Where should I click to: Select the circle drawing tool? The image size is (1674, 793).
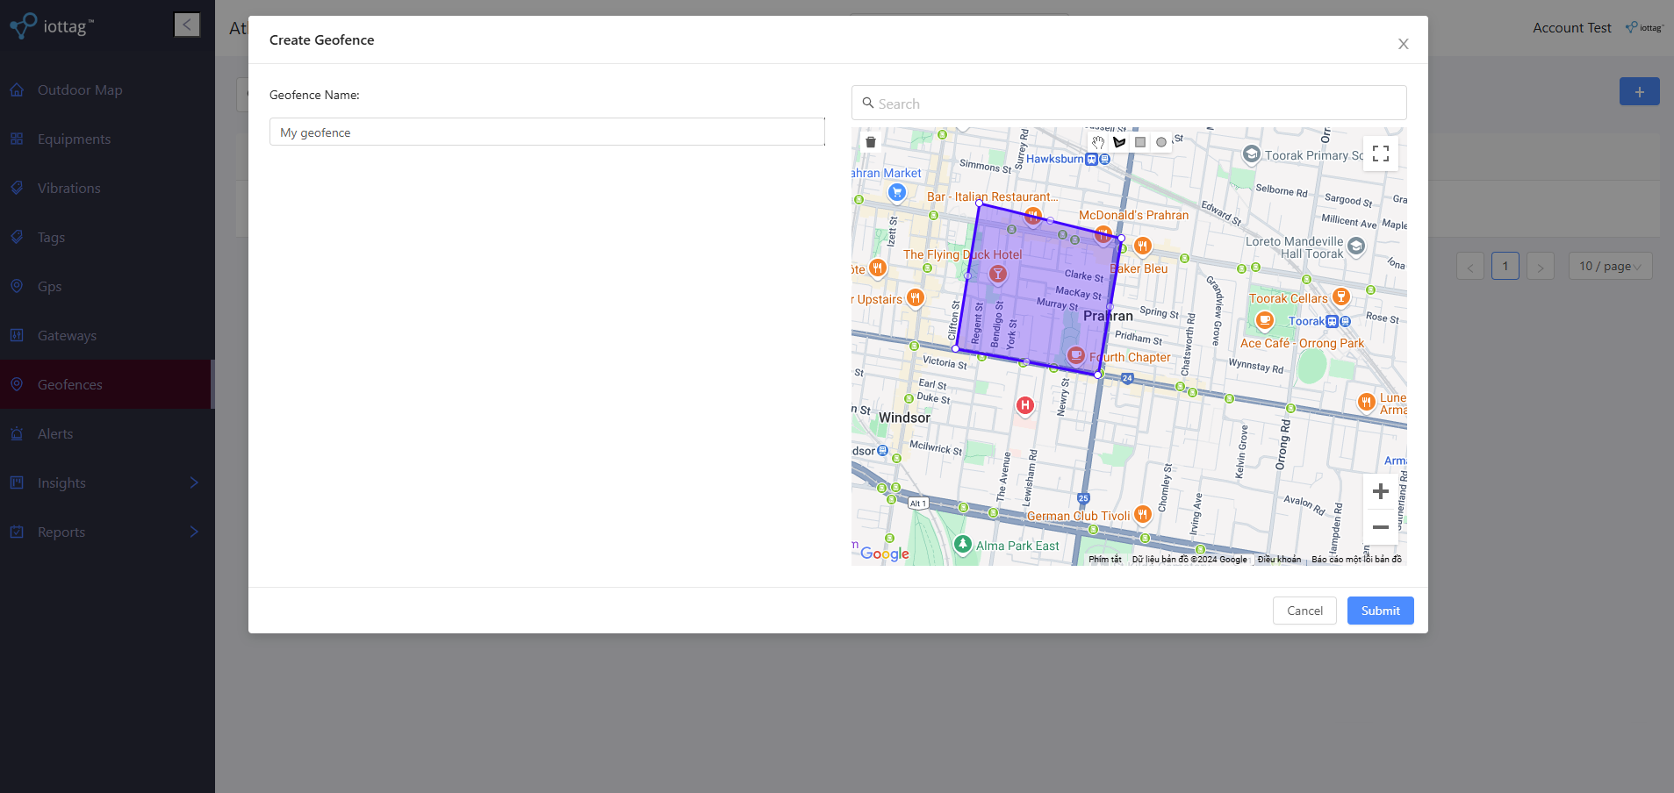tap(1161, 142)
